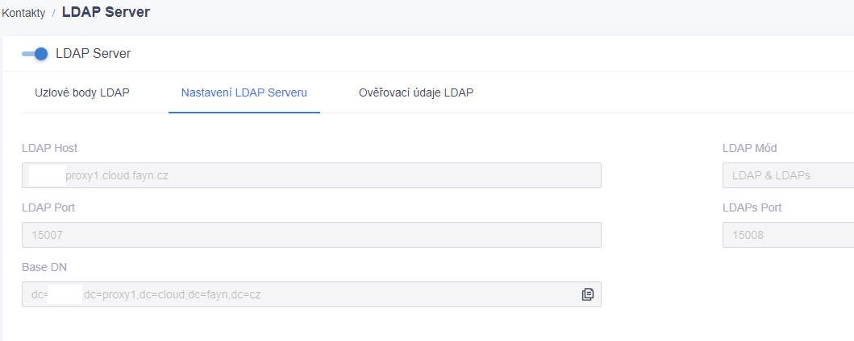The height and width of the screenshot is (341, 854).
Task: Click the breadcrumb slash separator
Action: 53,14
